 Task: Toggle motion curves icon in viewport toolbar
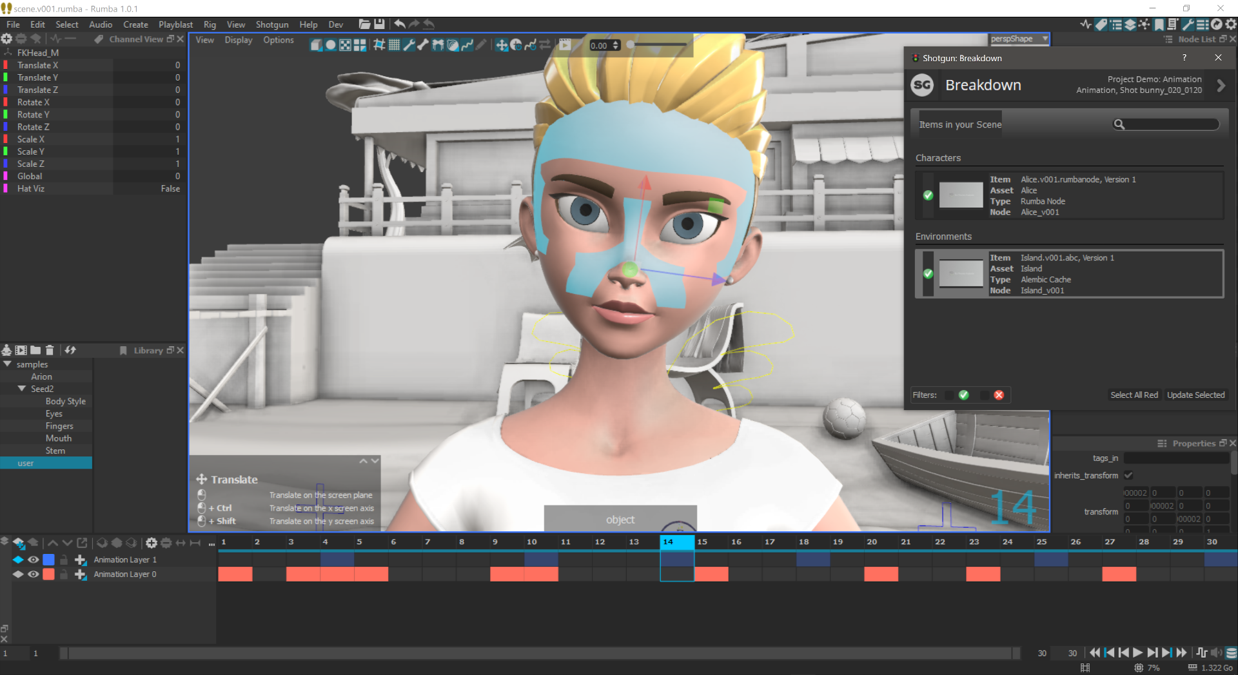(x=467, y=44)
